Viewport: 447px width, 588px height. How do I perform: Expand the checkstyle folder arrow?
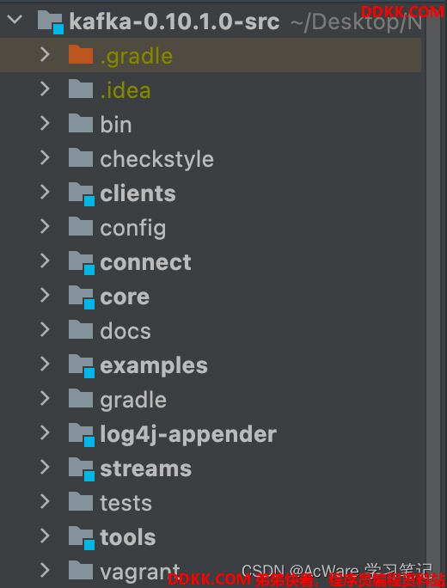pos(45,158)
